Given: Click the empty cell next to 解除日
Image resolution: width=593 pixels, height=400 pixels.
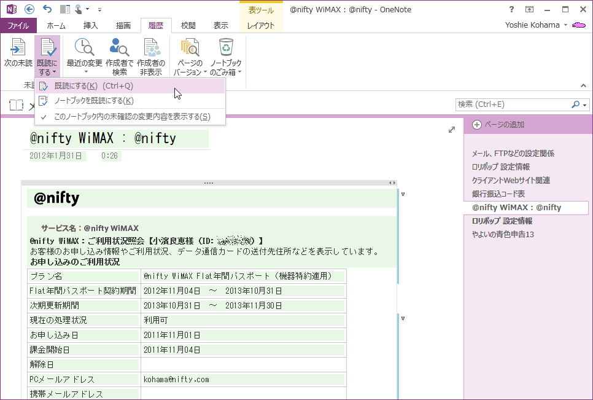Looking at the screenshot, I should pyautogui.click(x=244, y=365).
